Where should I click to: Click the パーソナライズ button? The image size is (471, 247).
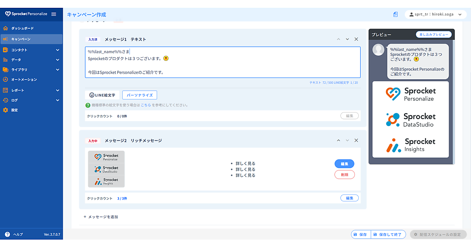(139, 95)
